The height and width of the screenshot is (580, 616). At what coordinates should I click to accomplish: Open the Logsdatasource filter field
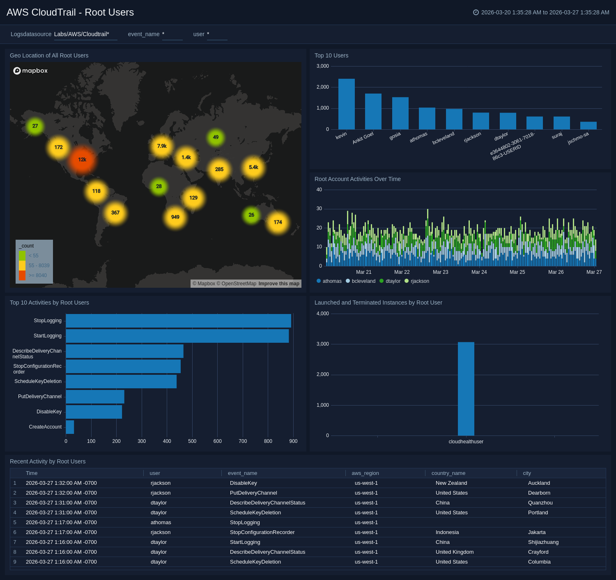[x=85, y=34]
